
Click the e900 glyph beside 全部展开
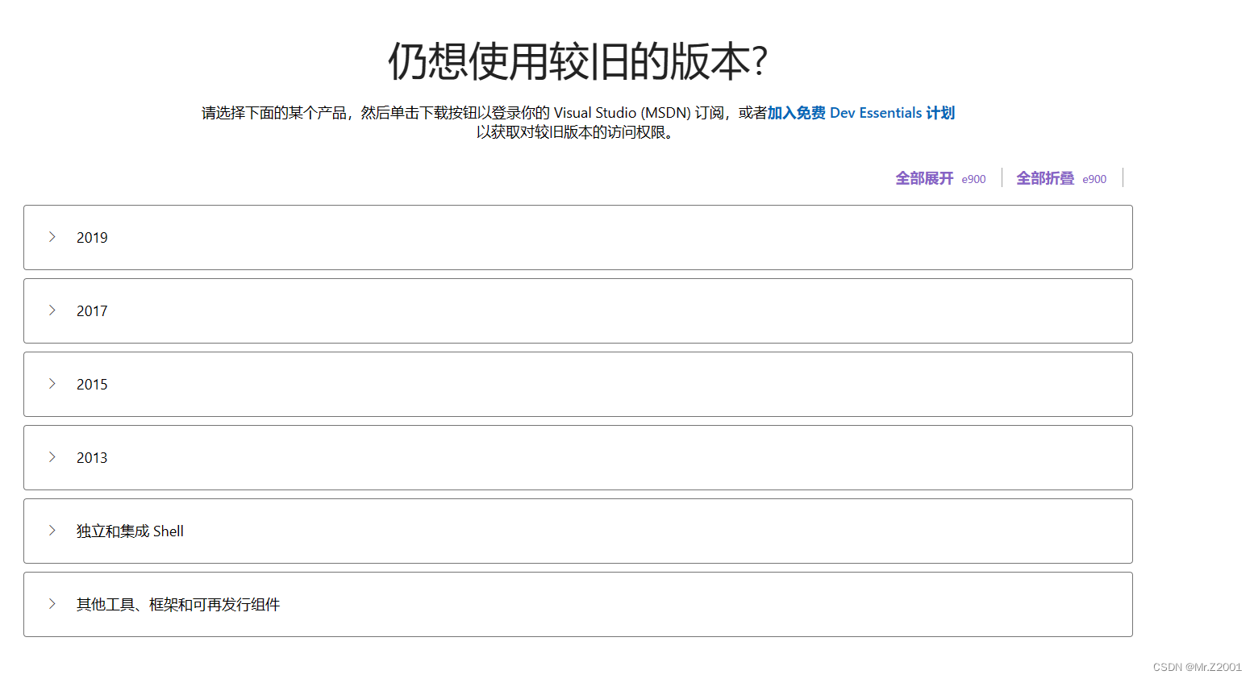[973, 179]
